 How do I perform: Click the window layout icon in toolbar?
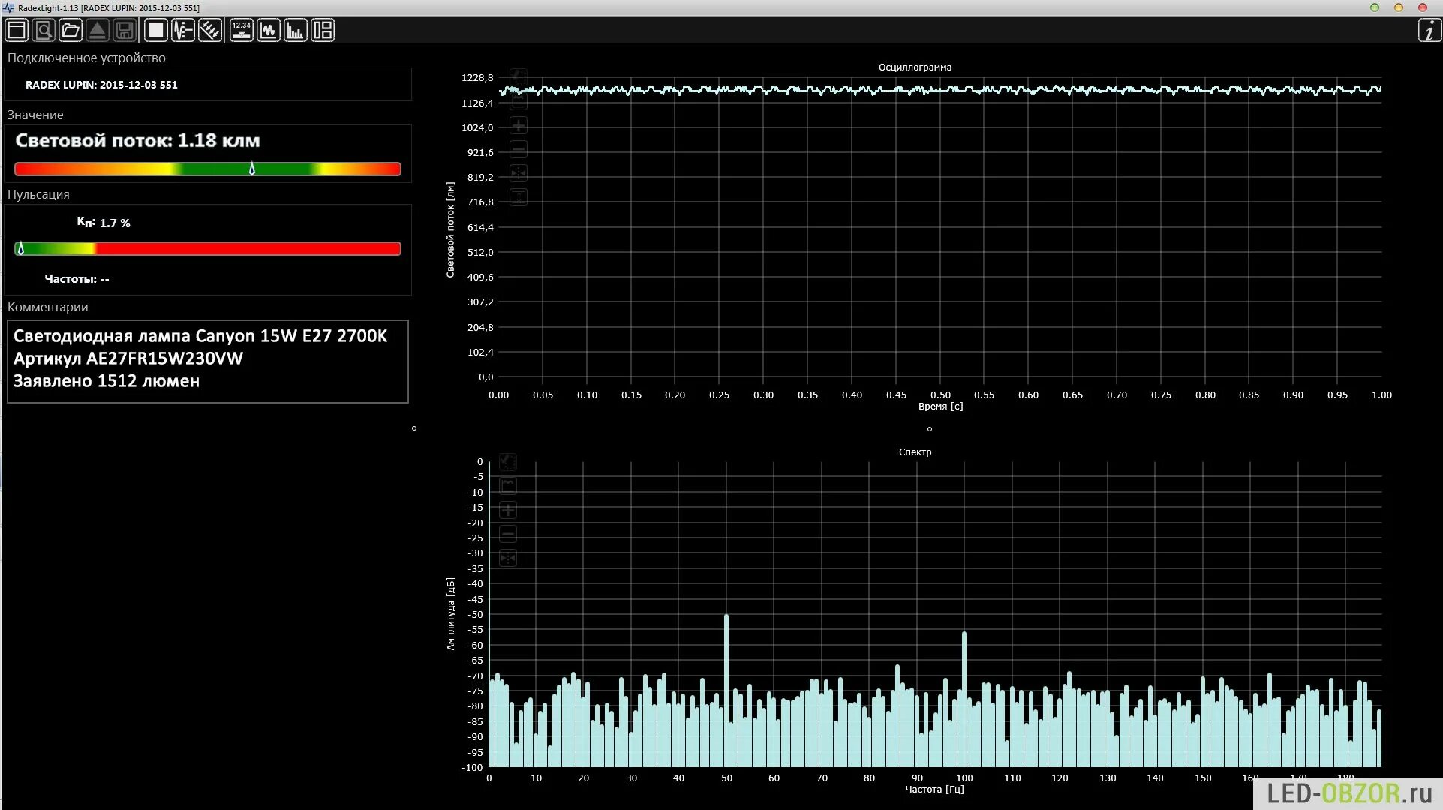coord(17,31)
